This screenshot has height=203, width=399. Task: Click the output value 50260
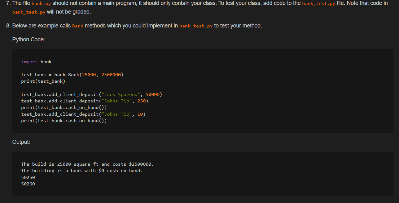pyautogui.click(x=28, y=184)
